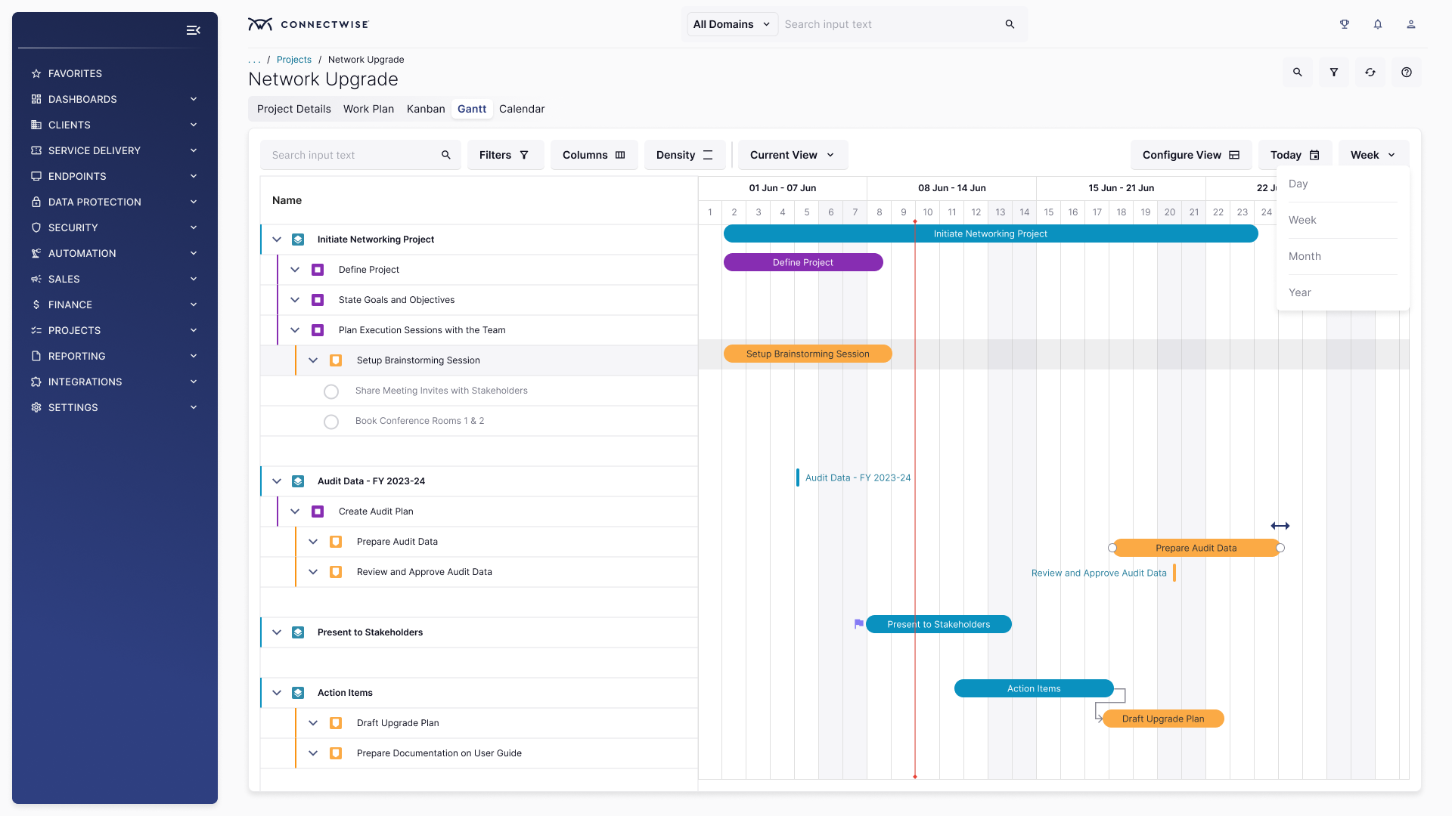Click the Projects breadcrumb link

point(293,60)
